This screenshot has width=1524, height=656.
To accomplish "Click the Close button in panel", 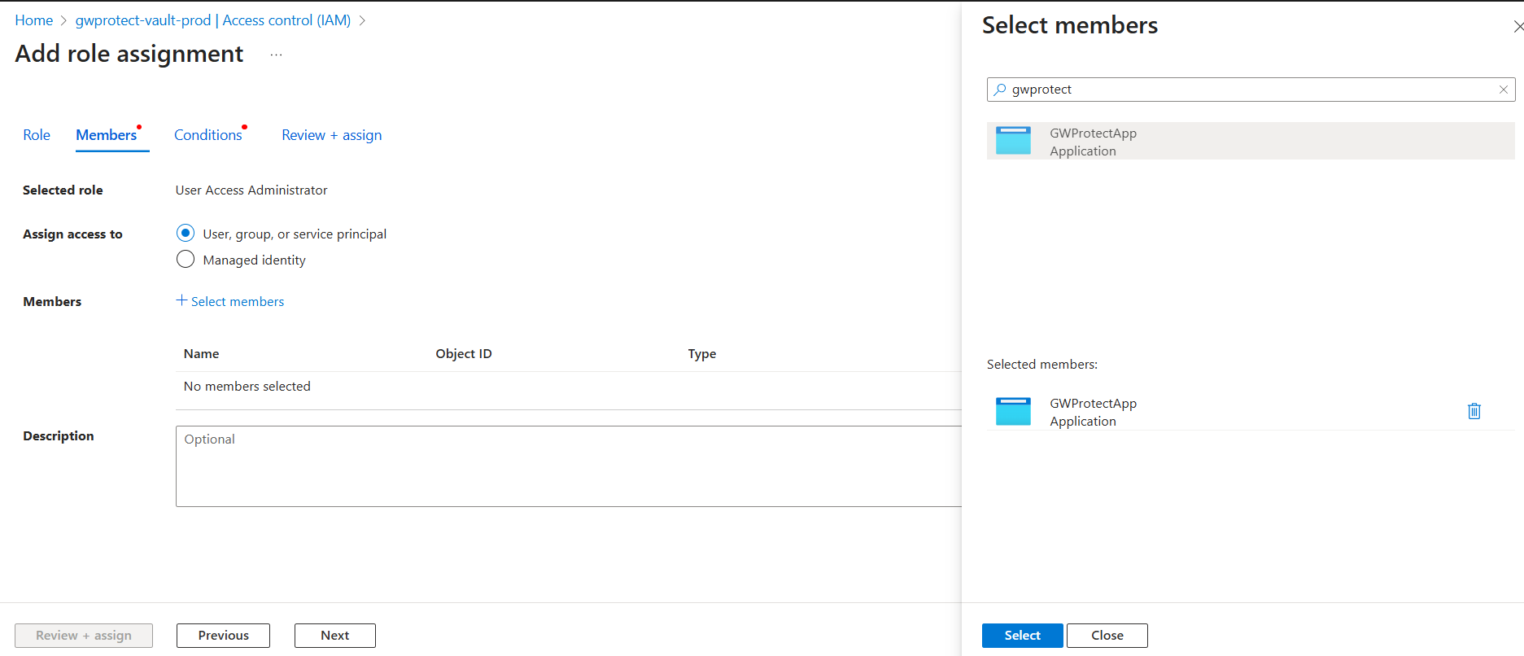I will [x=1107, y=636].
